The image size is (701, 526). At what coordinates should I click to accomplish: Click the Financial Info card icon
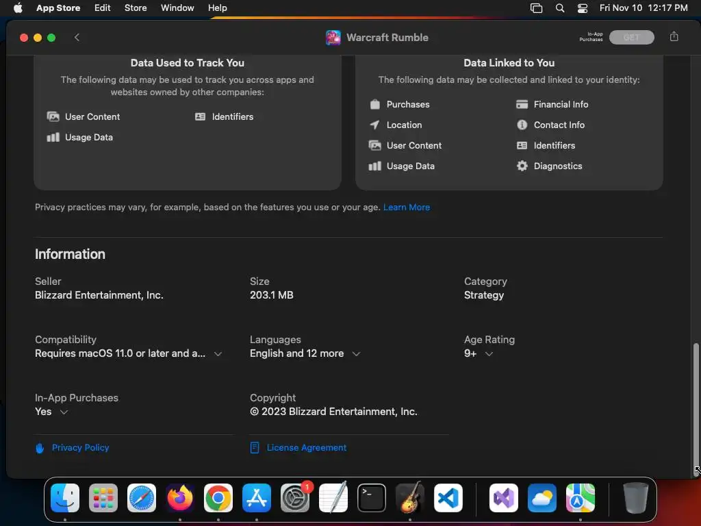[522, 104]
